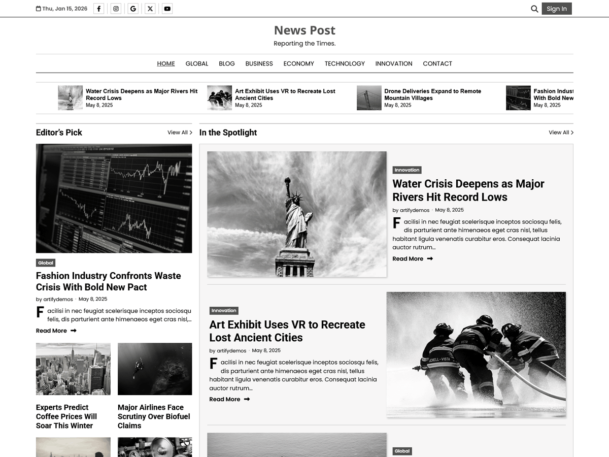This screenshot has height=457, width=609.
Task: Expand In the Spotlight via View All chevron
Action: coord(561,132)
